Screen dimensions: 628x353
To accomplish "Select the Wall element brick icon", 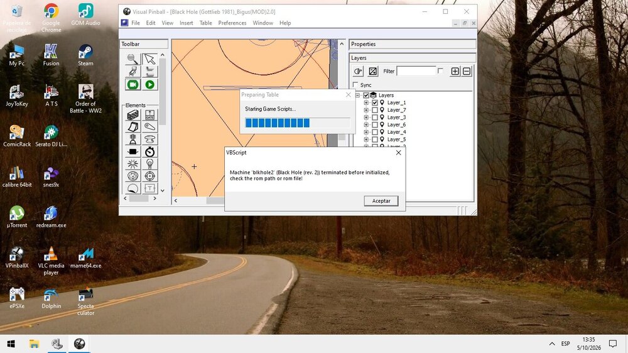I will [x=133, y=116].
